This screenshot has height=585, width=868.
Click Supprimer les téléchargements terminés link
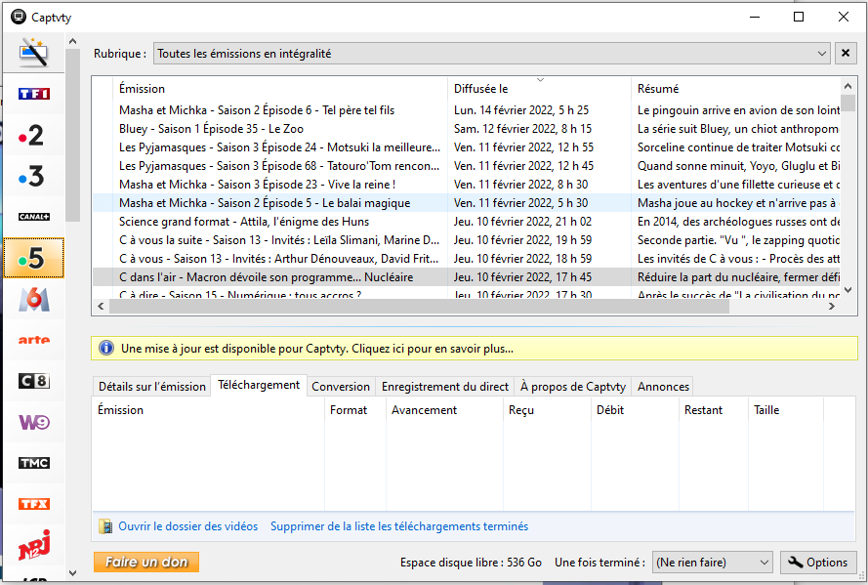(399, 526)
